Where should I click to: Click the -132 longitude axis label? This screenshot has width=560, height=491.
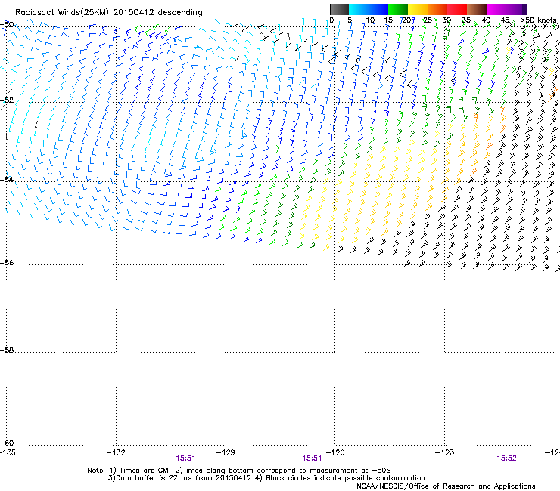117,452
